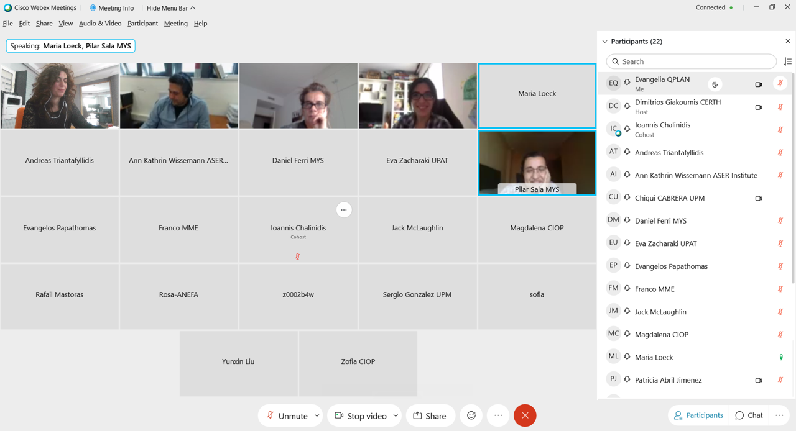
Task: Open the reactions emoji button
Action: pyautogui.click(x=471, y=415)
